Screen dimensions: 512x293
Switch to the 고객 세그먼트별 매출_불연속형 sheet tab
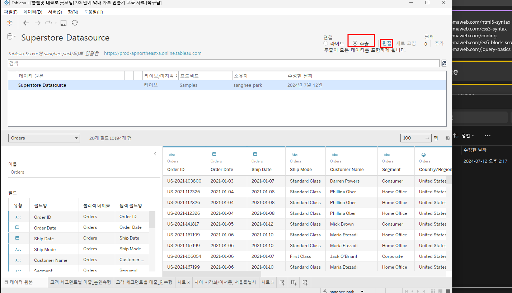point(80,283)
